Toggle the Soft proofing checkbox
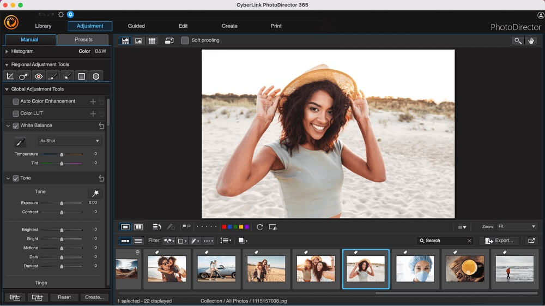 click(x=185, y=40)
